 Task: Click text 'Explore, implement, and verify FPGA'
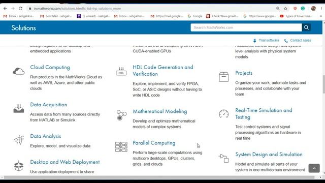click(166, 83)
